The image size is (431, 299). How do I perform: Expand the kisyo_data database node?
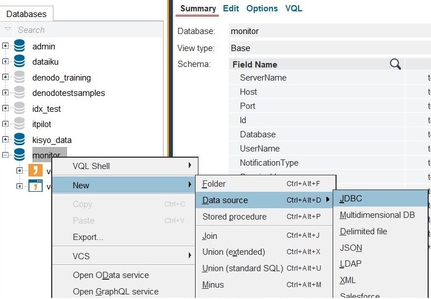tap(5, 140)
